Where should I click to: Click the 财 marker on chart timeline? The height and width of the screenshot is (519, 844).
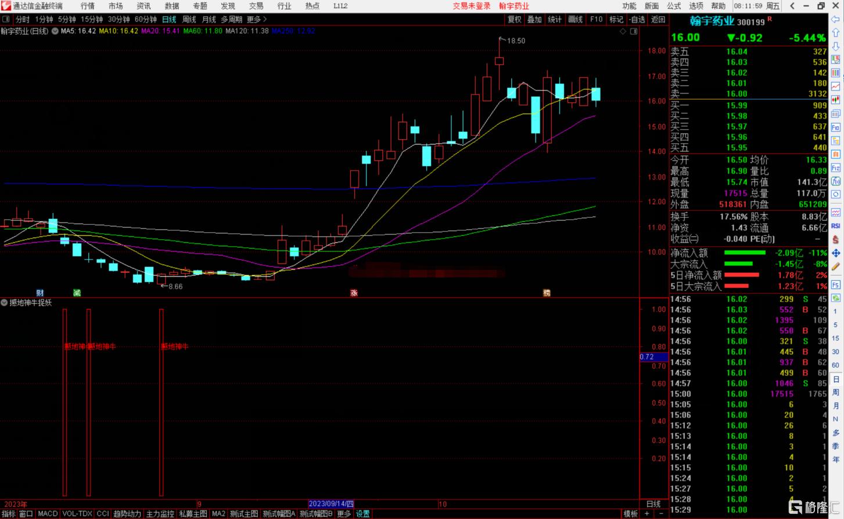coord(40,293)
